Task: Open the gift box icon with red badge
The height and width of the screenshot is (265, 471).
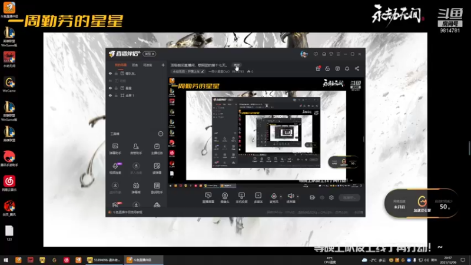Action: [x=318, y=68]
